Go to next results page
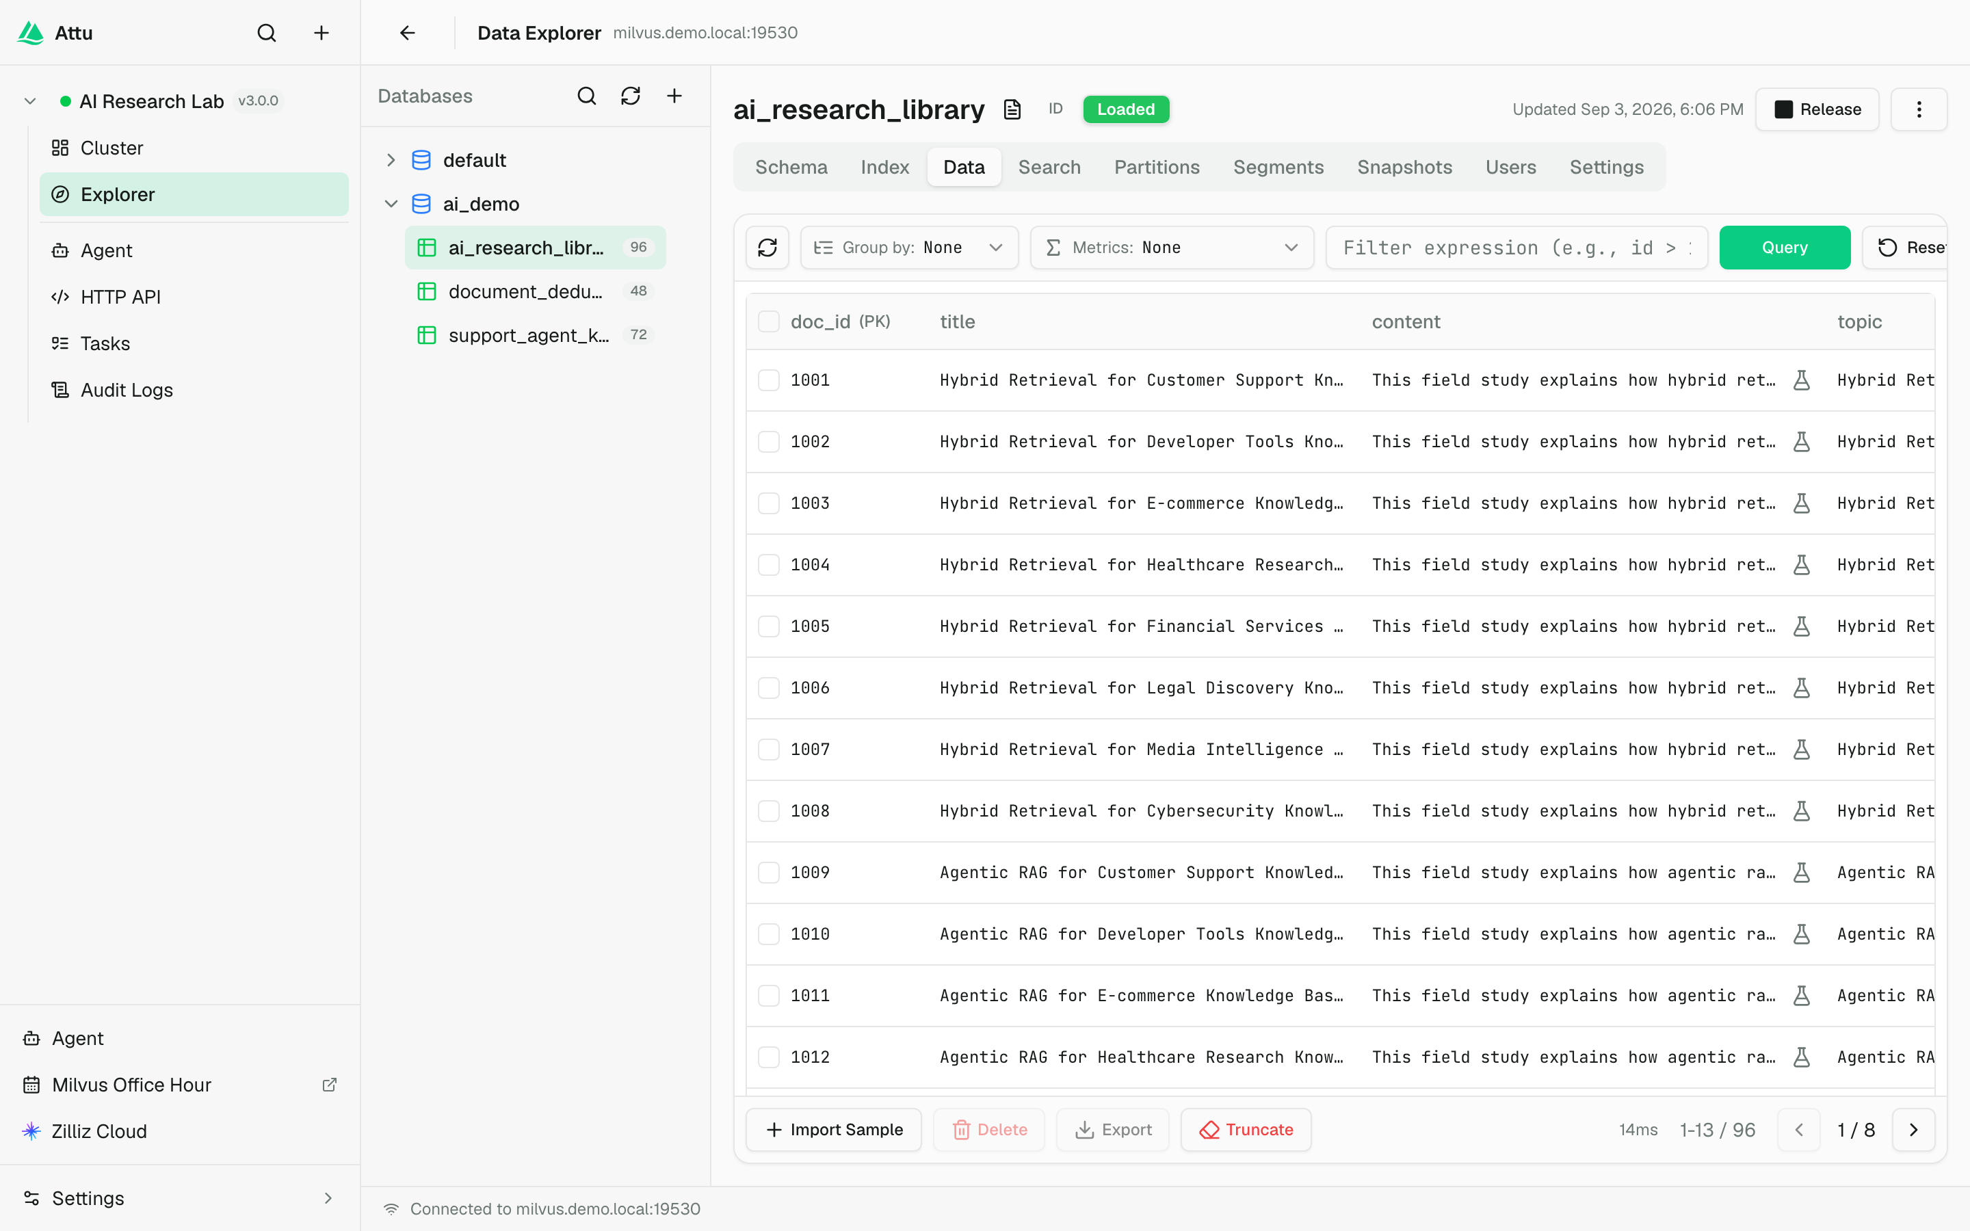 pyautogui.click(x=1913, y=1130)
